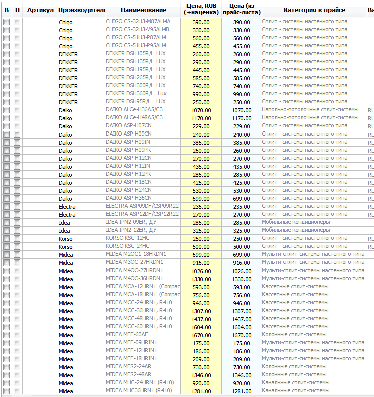Click MIDEA MFF-18HRIN1 name cell

[143, 359]
